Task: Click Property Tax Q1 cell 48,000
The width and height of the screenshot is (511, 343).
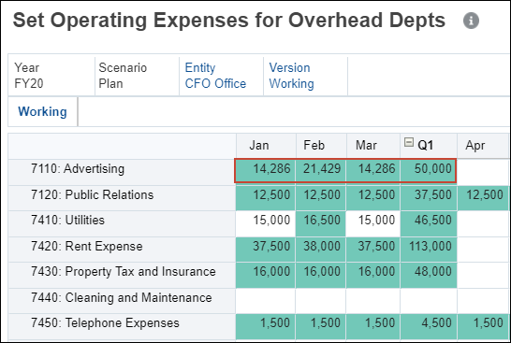Action: coord(429,275)
